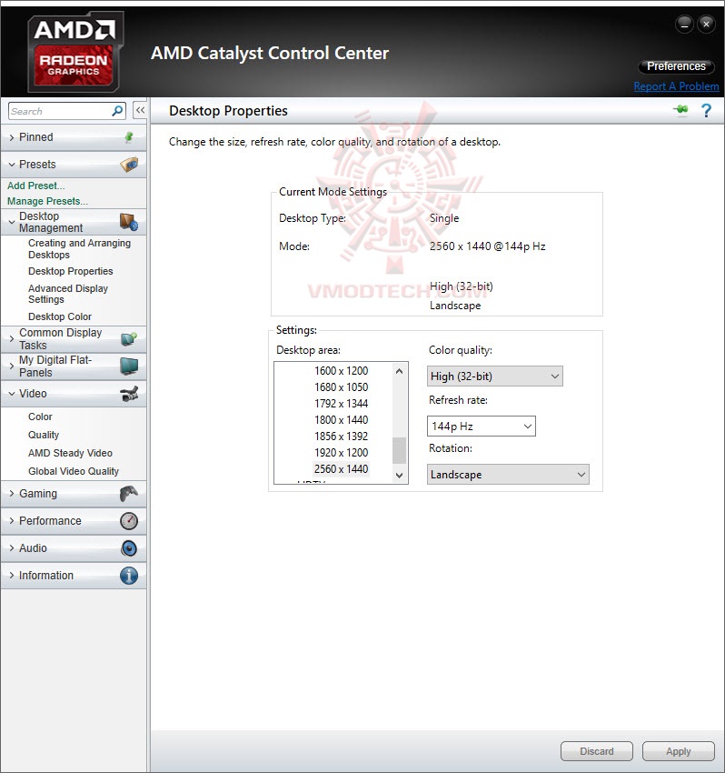This screenshot has width=725, height=773.
Task: Collapse the Presets section
Action: (12, 165)
